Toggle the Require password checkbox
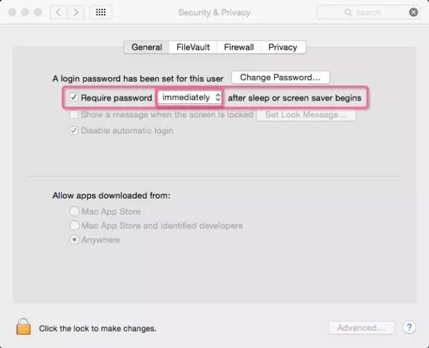Viewport: 429px width, 348px height. [74, 98]
